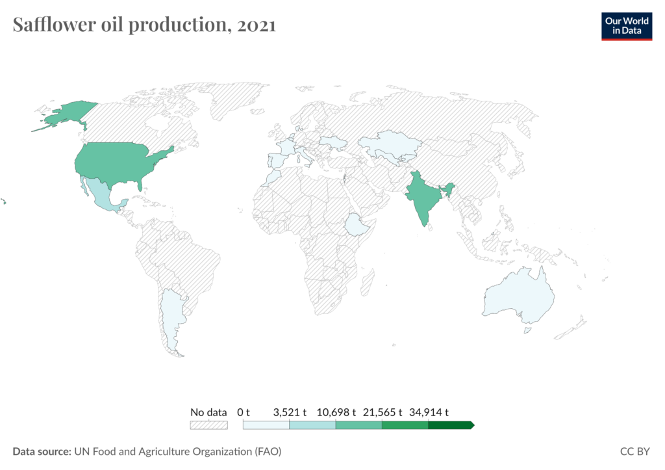Select the 3,521 t to 10,698 t legend bin
Image resolution: width=665 pixels, height=470 pixels.
coord(312,425)
